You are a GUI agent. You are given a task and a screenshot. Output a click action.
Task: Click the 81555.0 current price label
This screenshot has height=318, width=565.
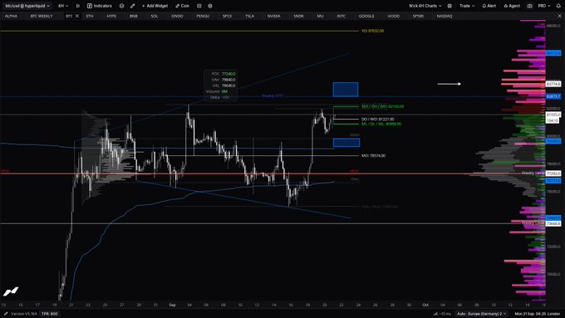[x=553, y=115]
